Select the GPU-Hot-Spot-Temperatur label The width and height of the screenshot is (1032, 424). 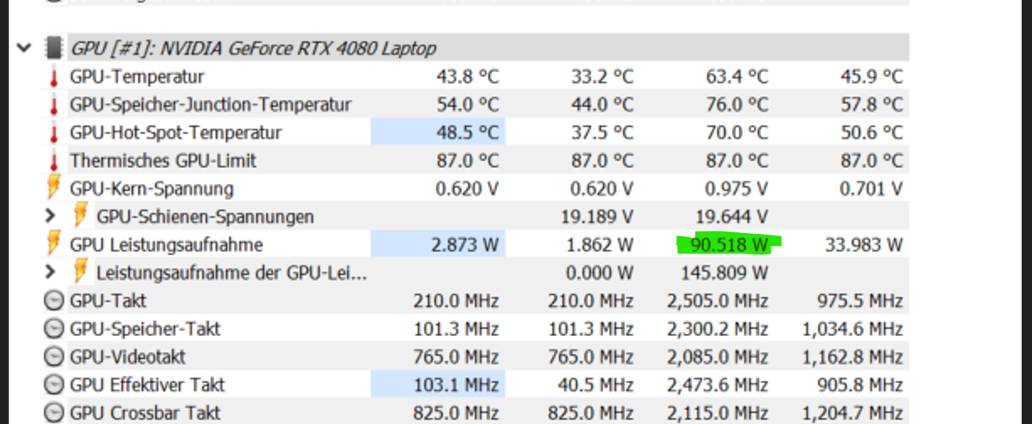pyautogui.click(x=175, y=133)
